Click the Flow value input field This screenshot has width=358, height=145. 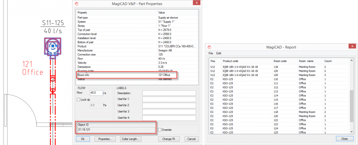[96, 93]
